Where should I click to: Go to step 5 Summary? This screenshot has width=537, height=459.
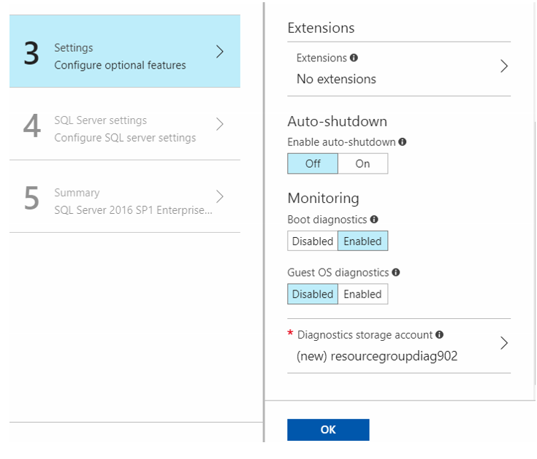(125, 196)
